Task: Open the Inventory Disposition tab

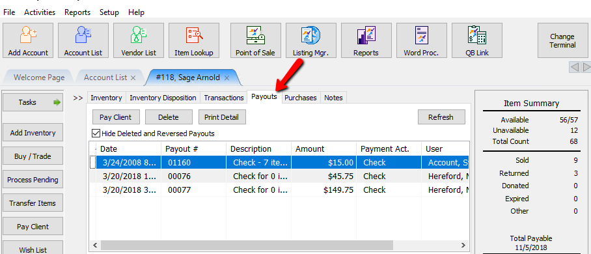Action: pyautogui.click(x=163, y=98)
